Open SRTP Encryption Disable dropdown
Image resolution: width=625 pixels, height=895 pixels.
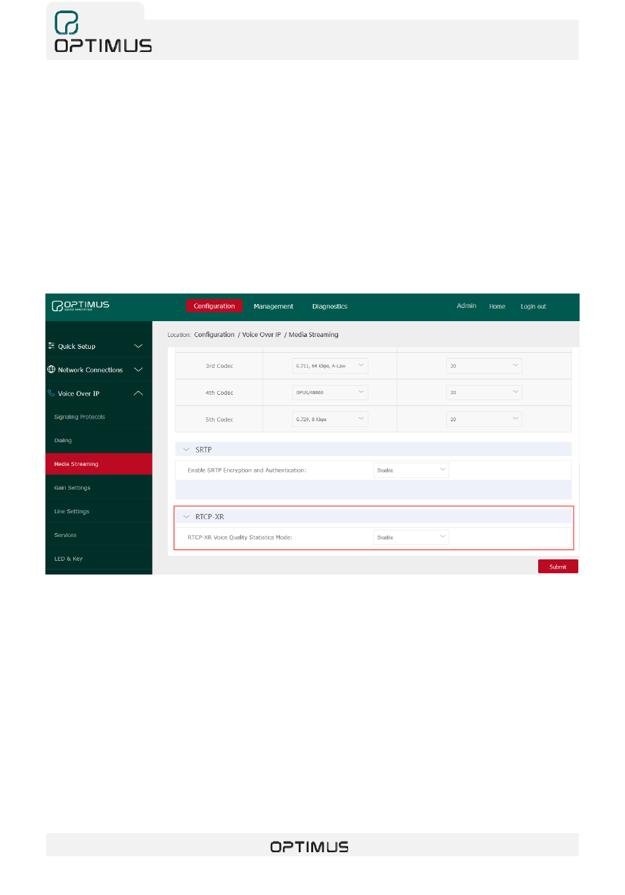pos(411,470)
